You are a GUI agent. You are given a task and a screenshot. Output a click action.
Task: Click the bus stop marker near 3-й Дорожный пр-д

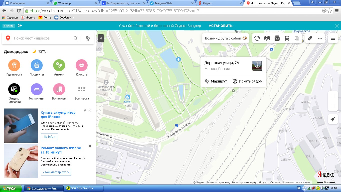[176, 125]
